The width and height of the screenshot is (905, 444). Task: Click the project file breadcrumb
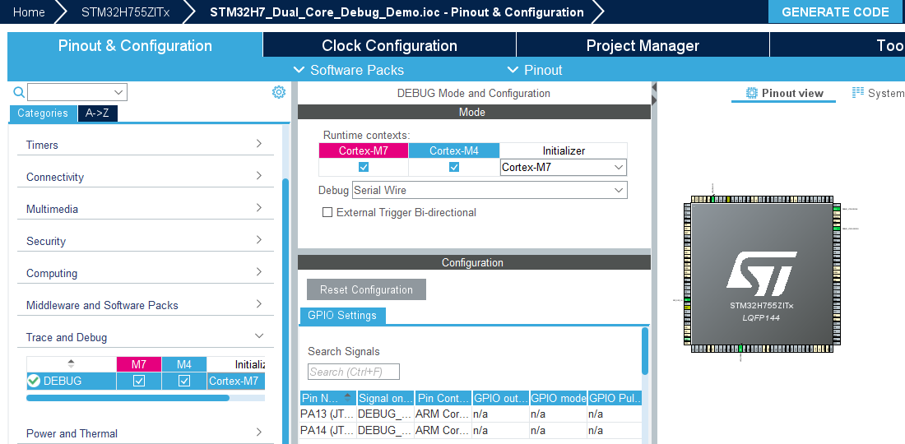click(x=397, y=12)
